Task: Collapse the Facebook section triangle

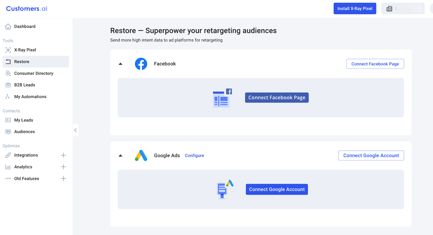Action: [x=120, y=64]
